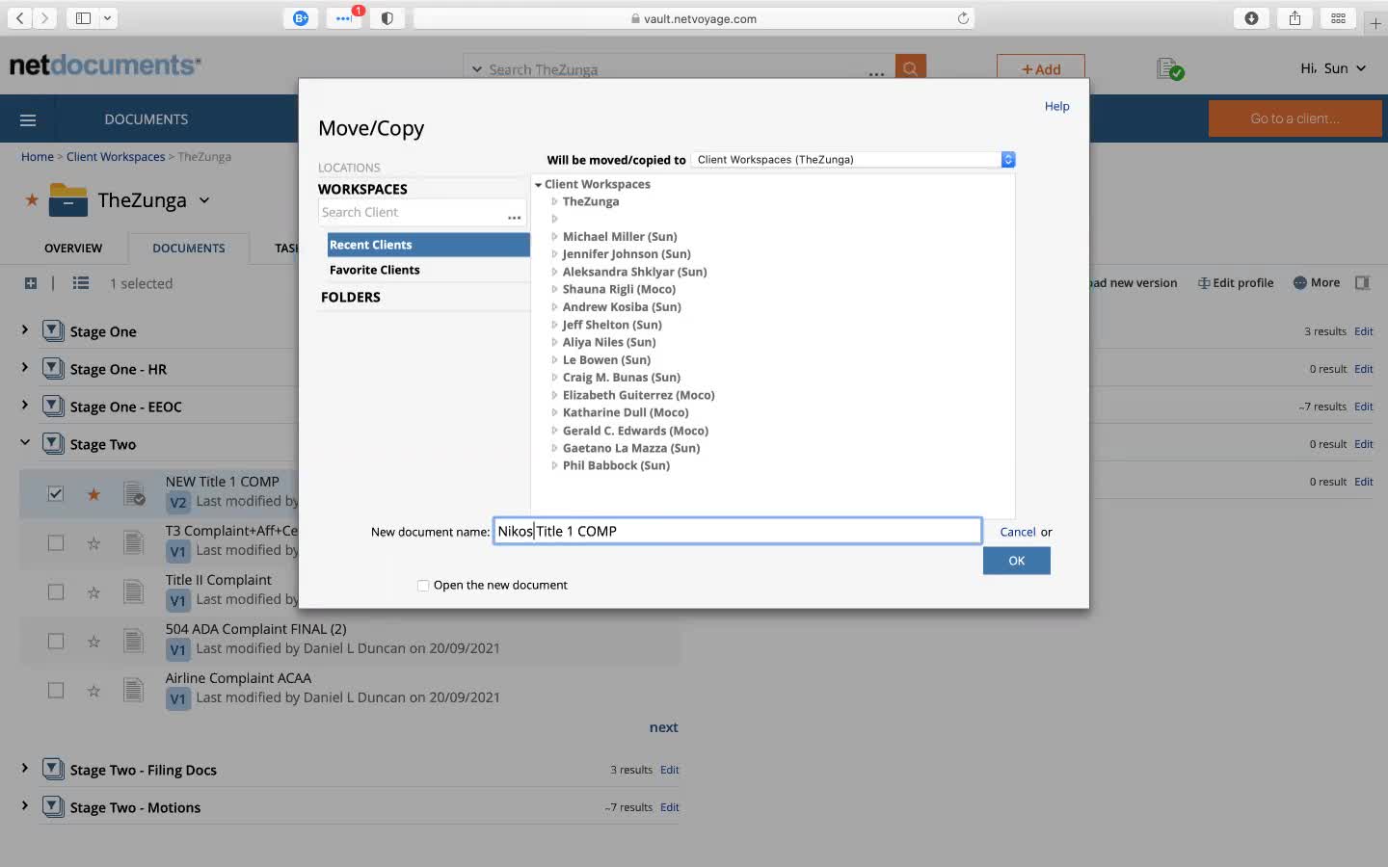The height and width of the screenshot is (867, 1388).
Task: Expand the Stage One filter
Action: [x=24, y=330]
